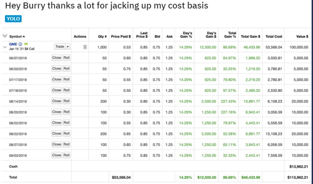Open the Trade dropdown arrow
Screen dimensions: 313x184
coord(68,46)
